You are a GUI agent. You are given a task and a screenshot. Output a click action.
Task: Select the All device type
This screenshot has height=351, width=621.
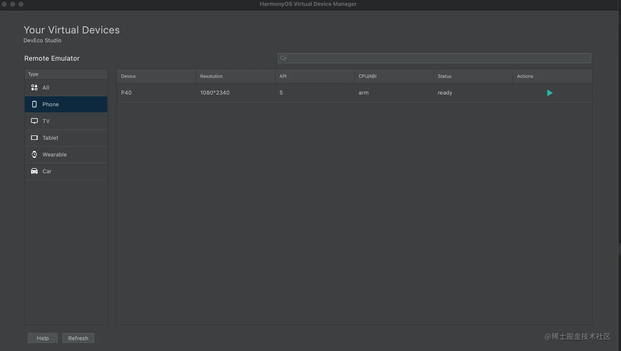(x=66, y=88)
